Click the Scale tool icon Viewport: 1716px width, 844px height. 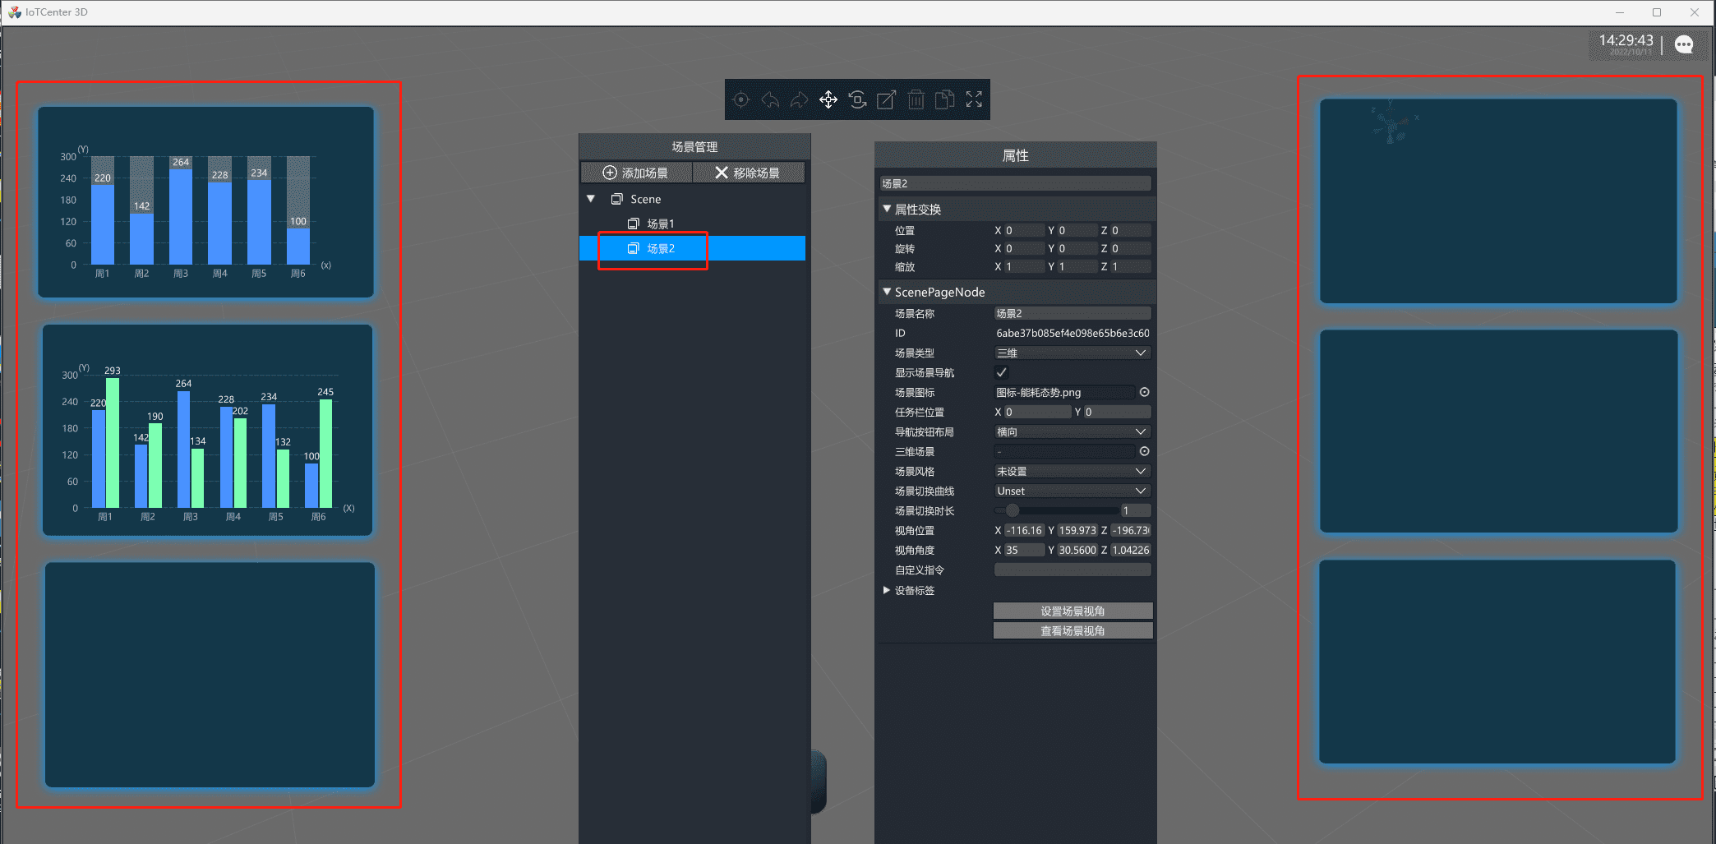[886, 99]
